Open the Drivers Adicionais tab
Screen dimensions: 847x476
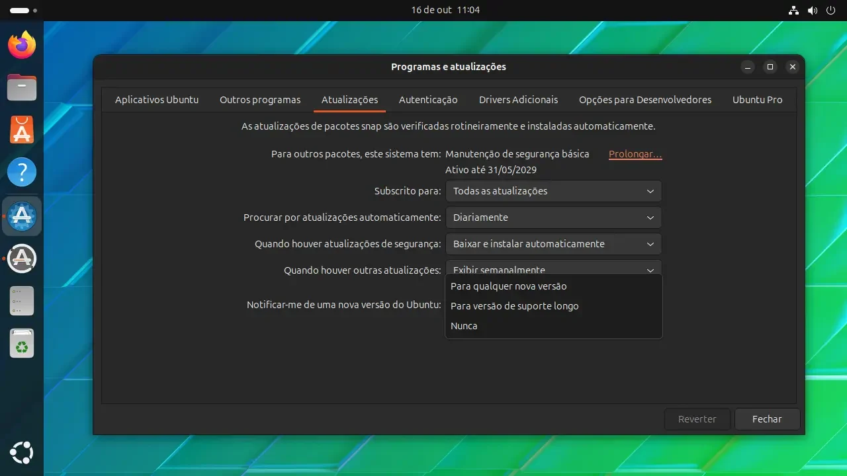[518, 100]
